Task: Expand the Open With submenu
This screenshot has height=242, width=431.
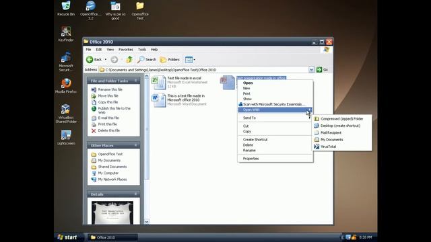Action: 275,110
